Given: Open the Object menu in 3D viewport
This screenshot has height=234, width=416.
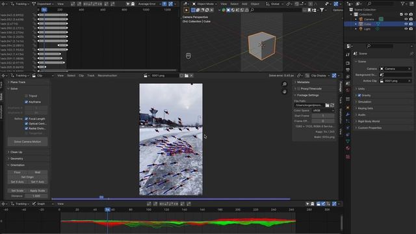Looking at the screenshot, I should point(255,4).
